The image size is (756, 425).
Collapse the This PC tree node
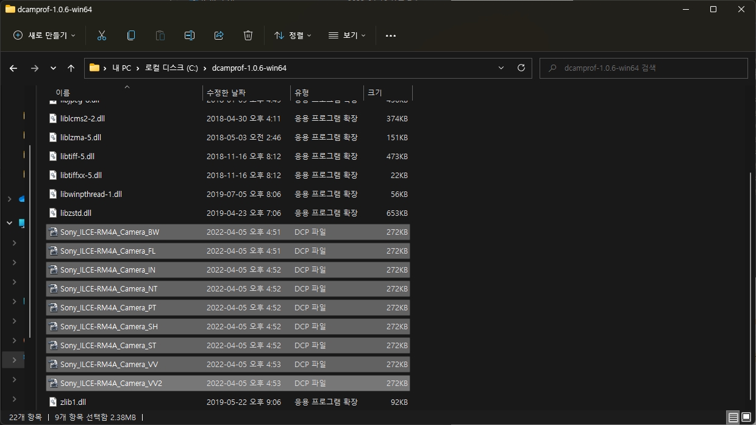pos(9,223)
